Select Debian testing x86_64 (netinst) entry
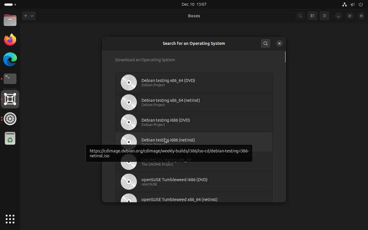368x230 pixels. tap(194, 102)
